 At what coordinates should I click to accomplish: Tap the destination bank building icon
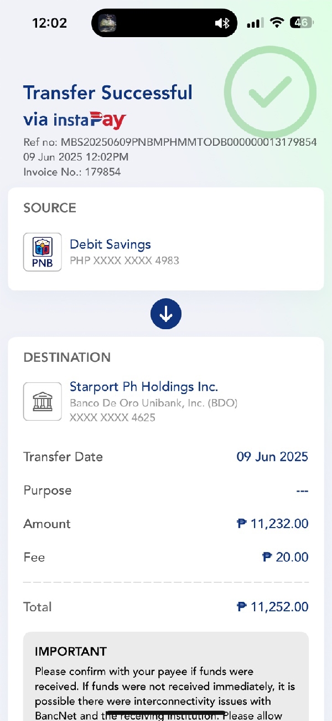[x=43, y=401]
